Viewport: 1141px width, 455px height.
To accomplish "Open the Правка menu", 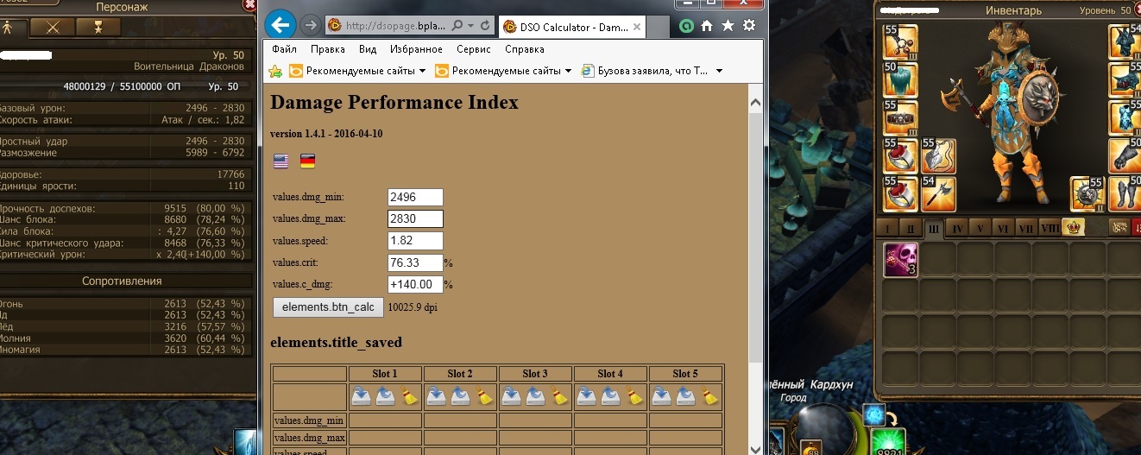I will click(x=327, y=49).
